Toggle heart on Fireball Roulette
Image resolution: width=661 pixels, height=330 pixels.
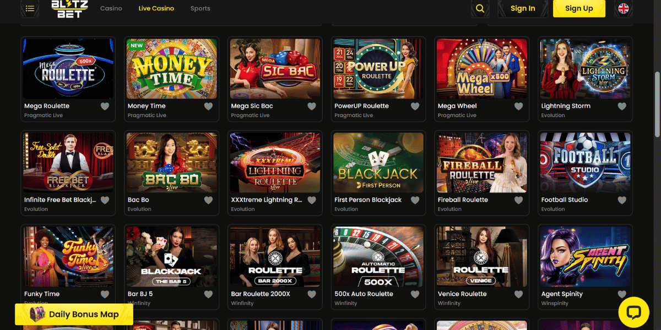[x=518, y=200]
